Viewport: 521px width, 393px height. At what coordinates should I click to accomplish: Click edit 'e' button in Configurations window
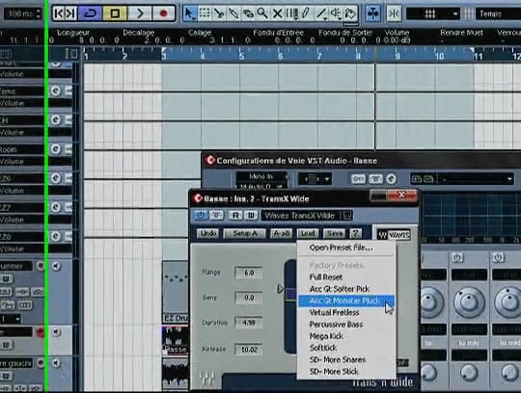(392, 179)
